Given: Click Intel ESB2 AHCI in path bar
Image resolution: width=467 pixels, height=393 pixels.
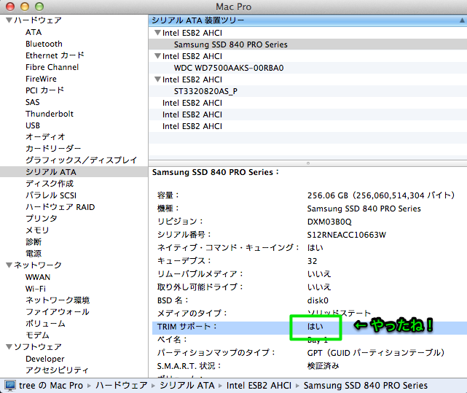Looking at the screenshot, I should click(259, 385).
